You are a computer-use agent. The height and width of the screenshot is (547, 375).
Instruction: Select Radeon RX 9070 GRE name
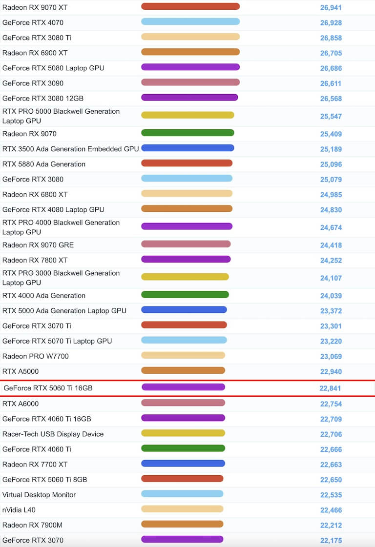coord(38,245)
